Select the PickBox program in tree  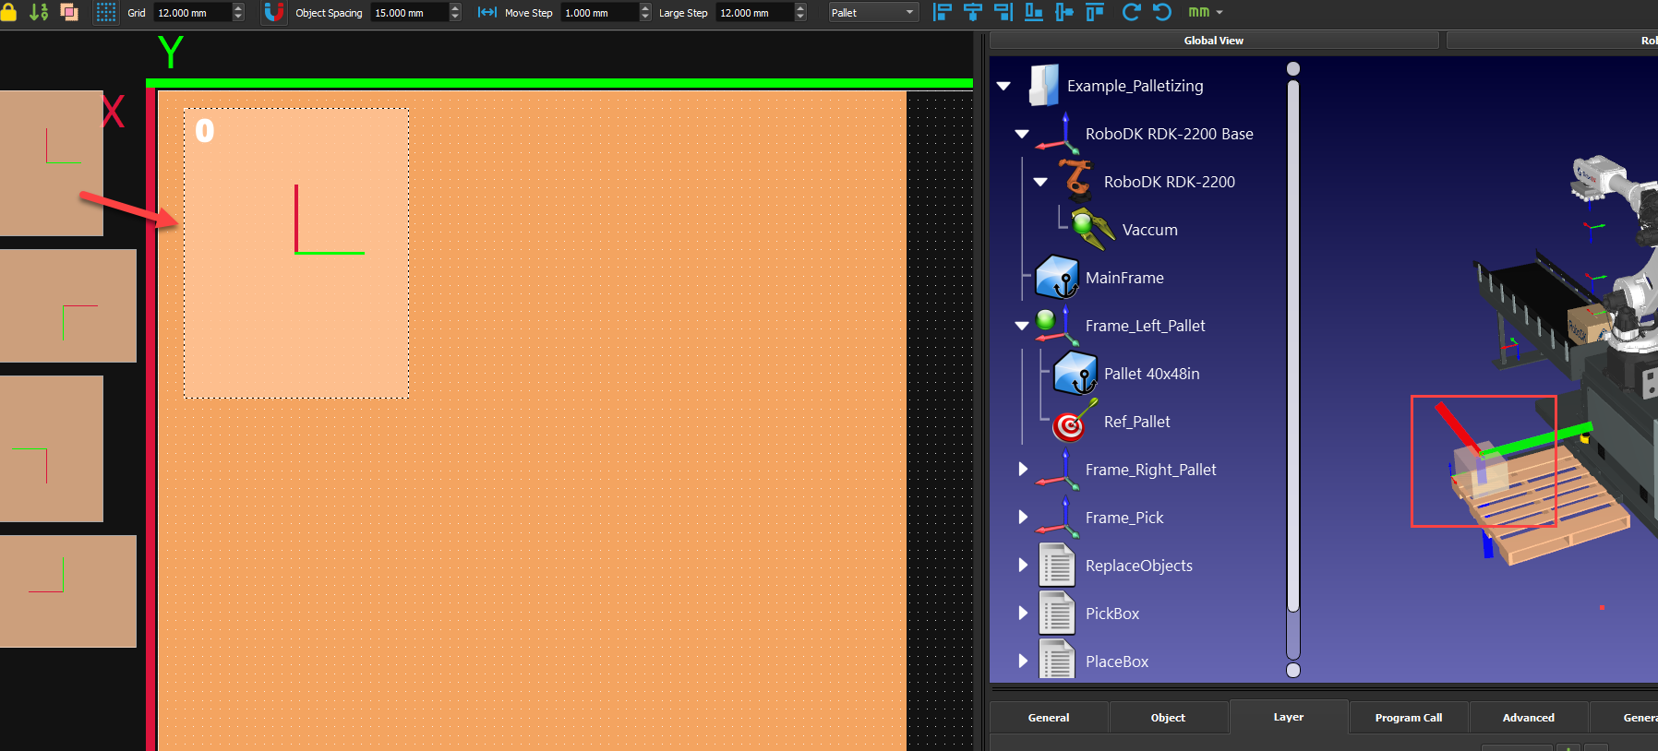pyautogui.click(x=1111, y=614)
